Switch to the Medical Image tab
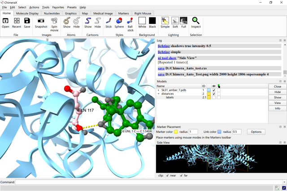Screen dimensions: 287x191 [103, 13]
